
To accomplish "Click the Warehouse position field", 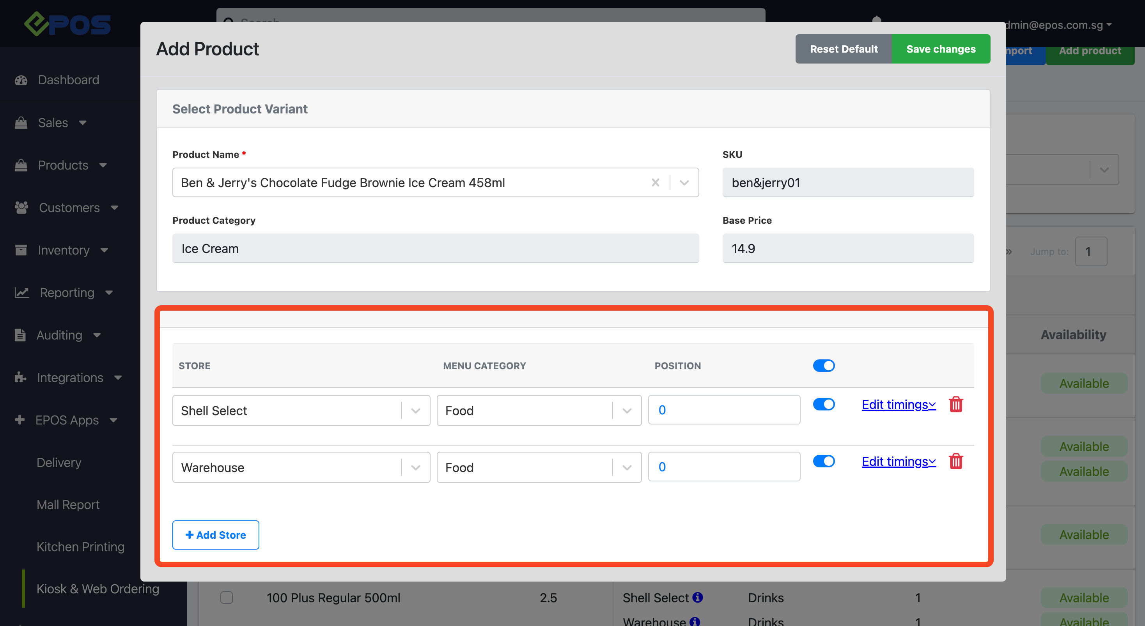I will [x=724, y=467].
